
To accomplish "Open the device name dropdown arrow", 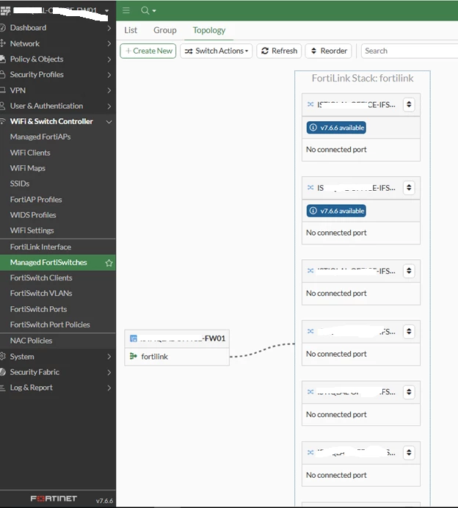I will [x=106, y=11].
